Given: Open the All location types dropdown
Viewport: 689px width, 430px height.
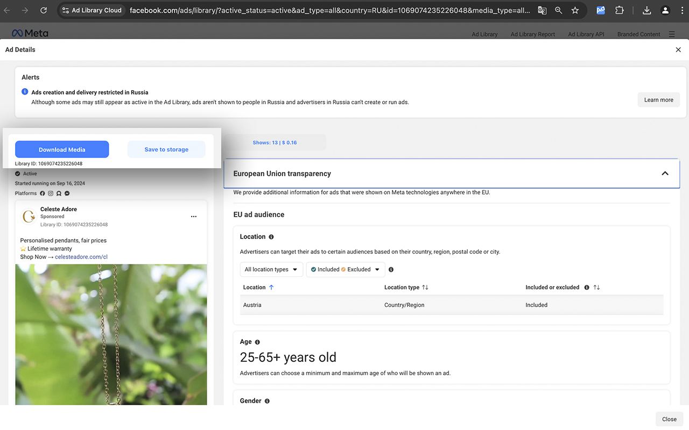Looking at the screenshot, I should (x=271, y=269).
